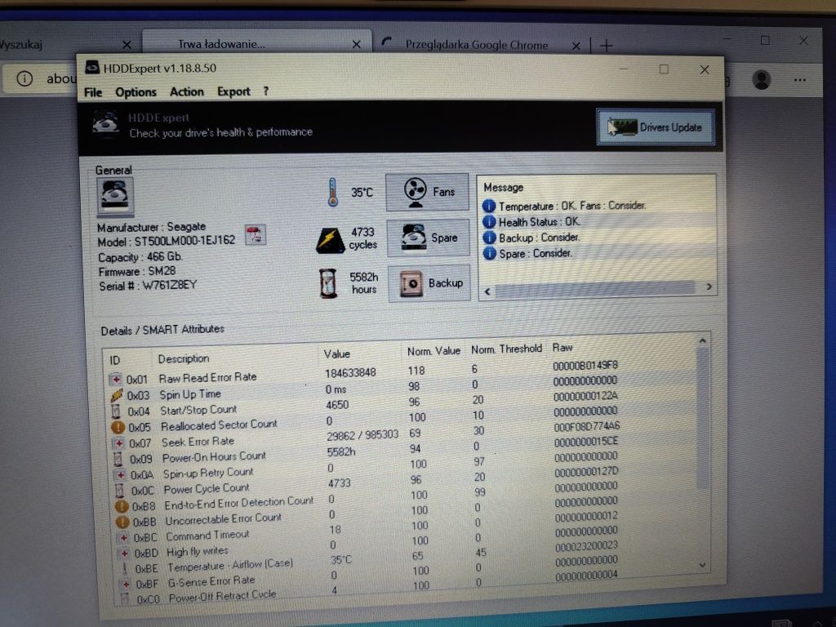
Task: Click the Spare button
Action: tap(428, 238)
